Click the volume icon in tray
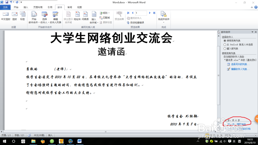258x145 pixels. point(225,141)
